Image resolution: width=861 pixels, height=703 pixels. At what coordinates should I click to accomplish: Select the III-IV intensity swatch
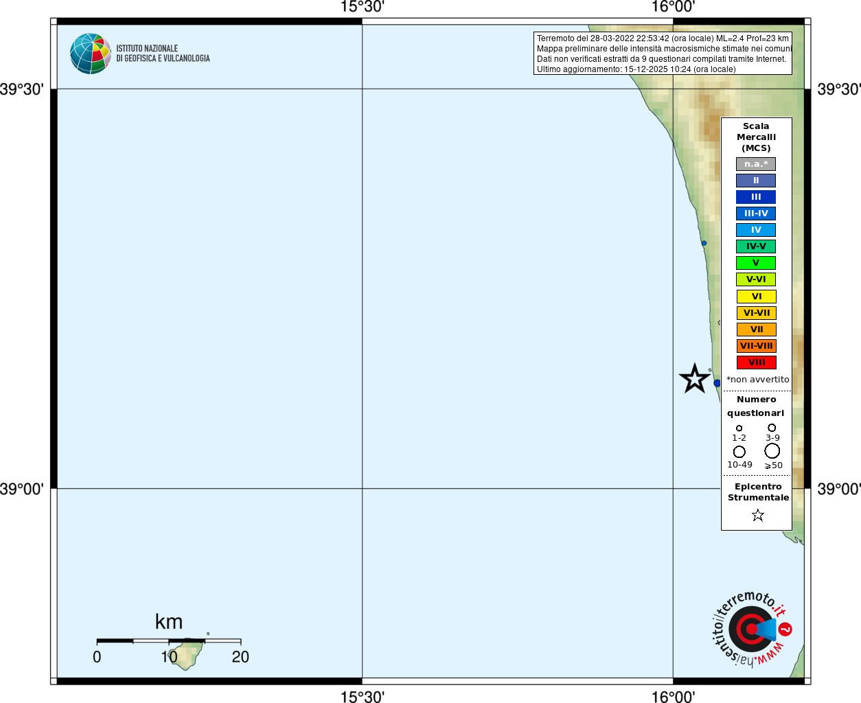click(x=756, y=214)
